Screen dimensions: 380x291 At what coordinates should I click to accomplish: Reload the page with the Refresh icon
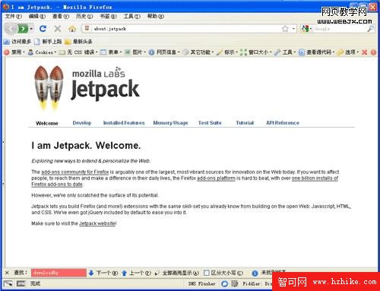43,29
